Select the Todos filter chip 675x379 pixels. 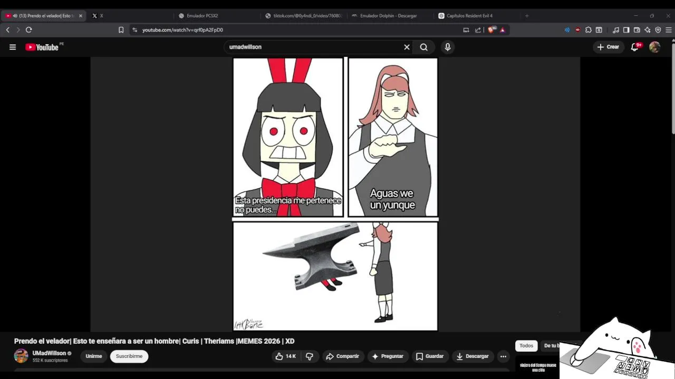coord(526,346)
